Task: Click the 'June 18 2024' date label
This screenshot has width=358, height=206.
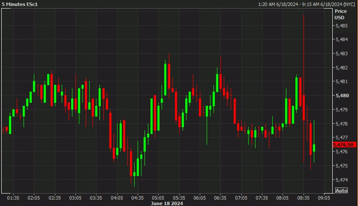Action: 167,203
